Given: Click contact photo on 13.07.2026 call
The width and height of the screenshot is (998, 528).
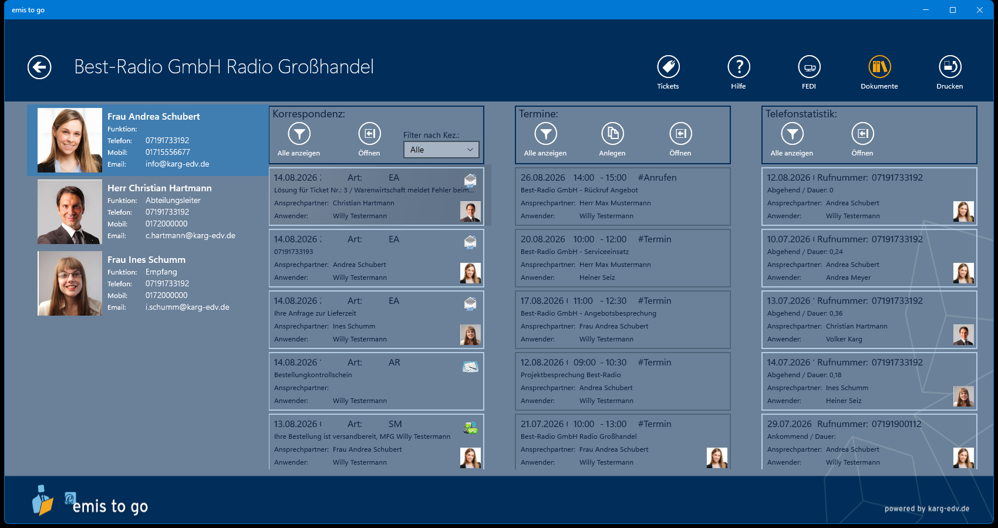Looking at the screenshot, I should pos(963,334).
